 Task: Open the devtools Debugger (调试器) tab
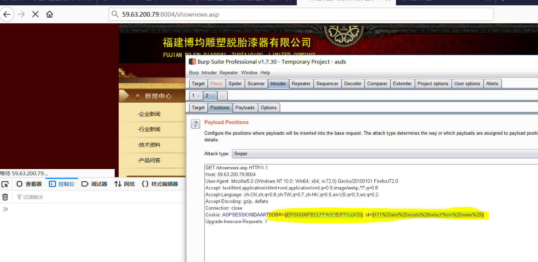pos(94,184)
